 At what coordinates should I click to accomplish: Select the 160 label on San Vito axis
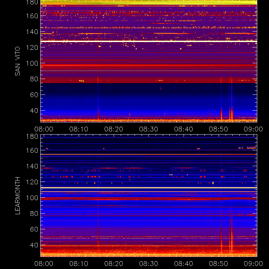32,16
